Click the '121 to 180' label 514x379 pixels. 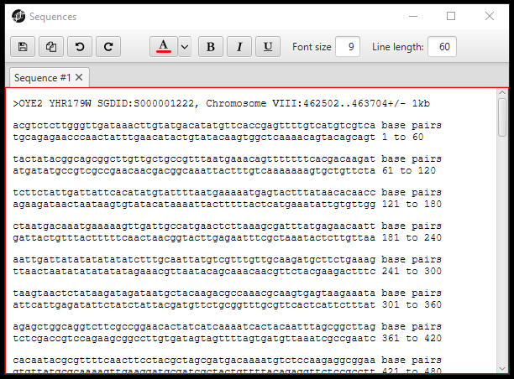click(412, 205)
